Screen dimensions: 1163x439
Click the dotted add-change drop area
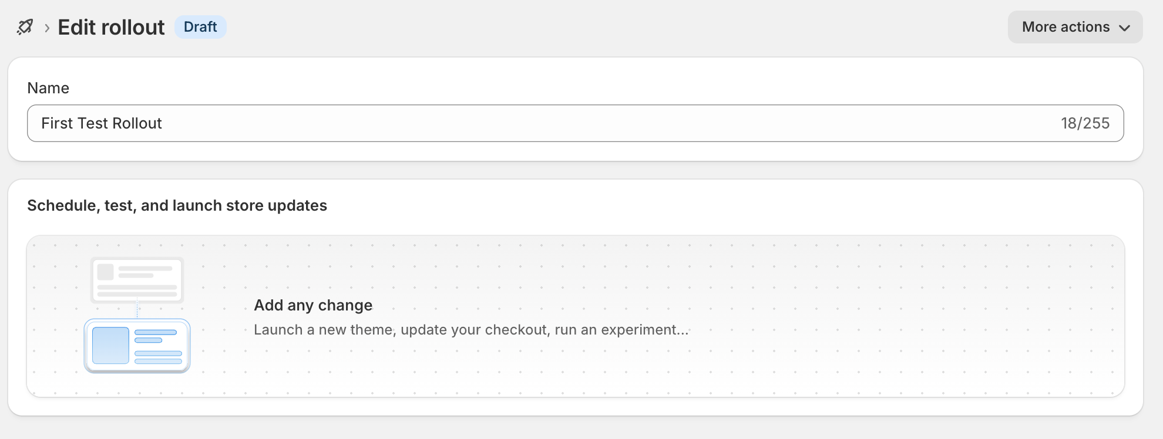coord(575,316)
